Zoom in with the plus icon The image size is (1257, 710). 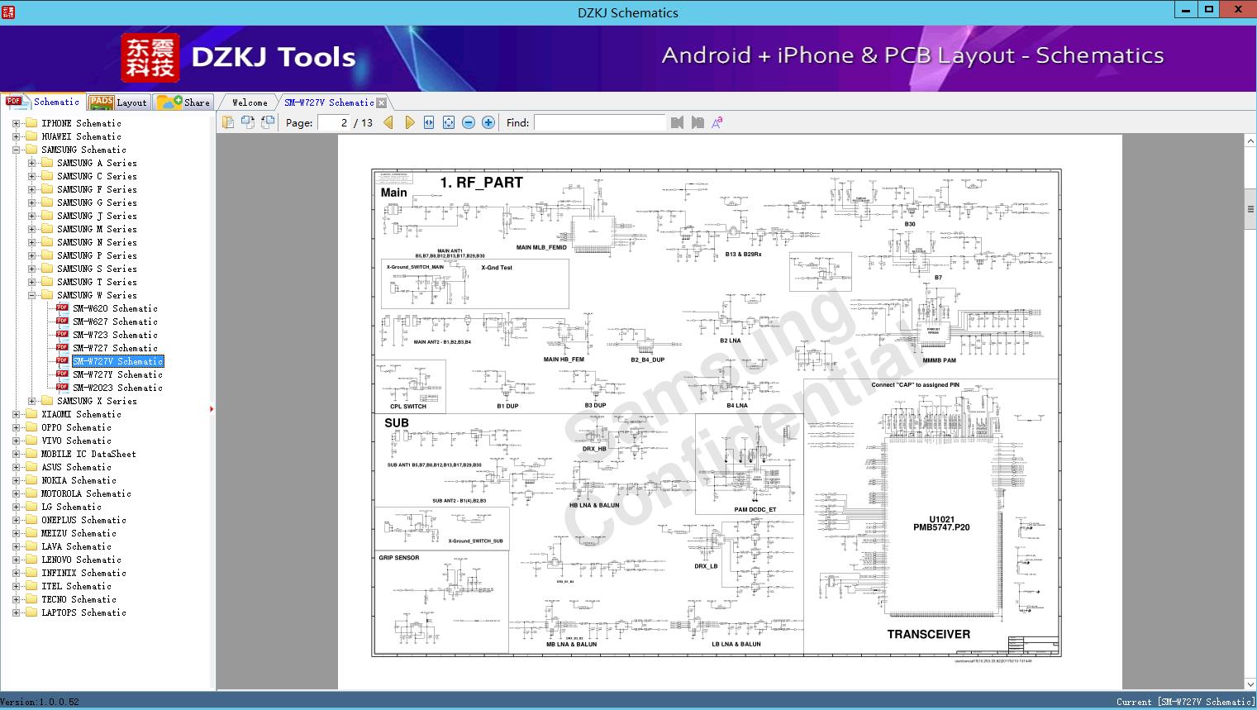click(488, 122)
